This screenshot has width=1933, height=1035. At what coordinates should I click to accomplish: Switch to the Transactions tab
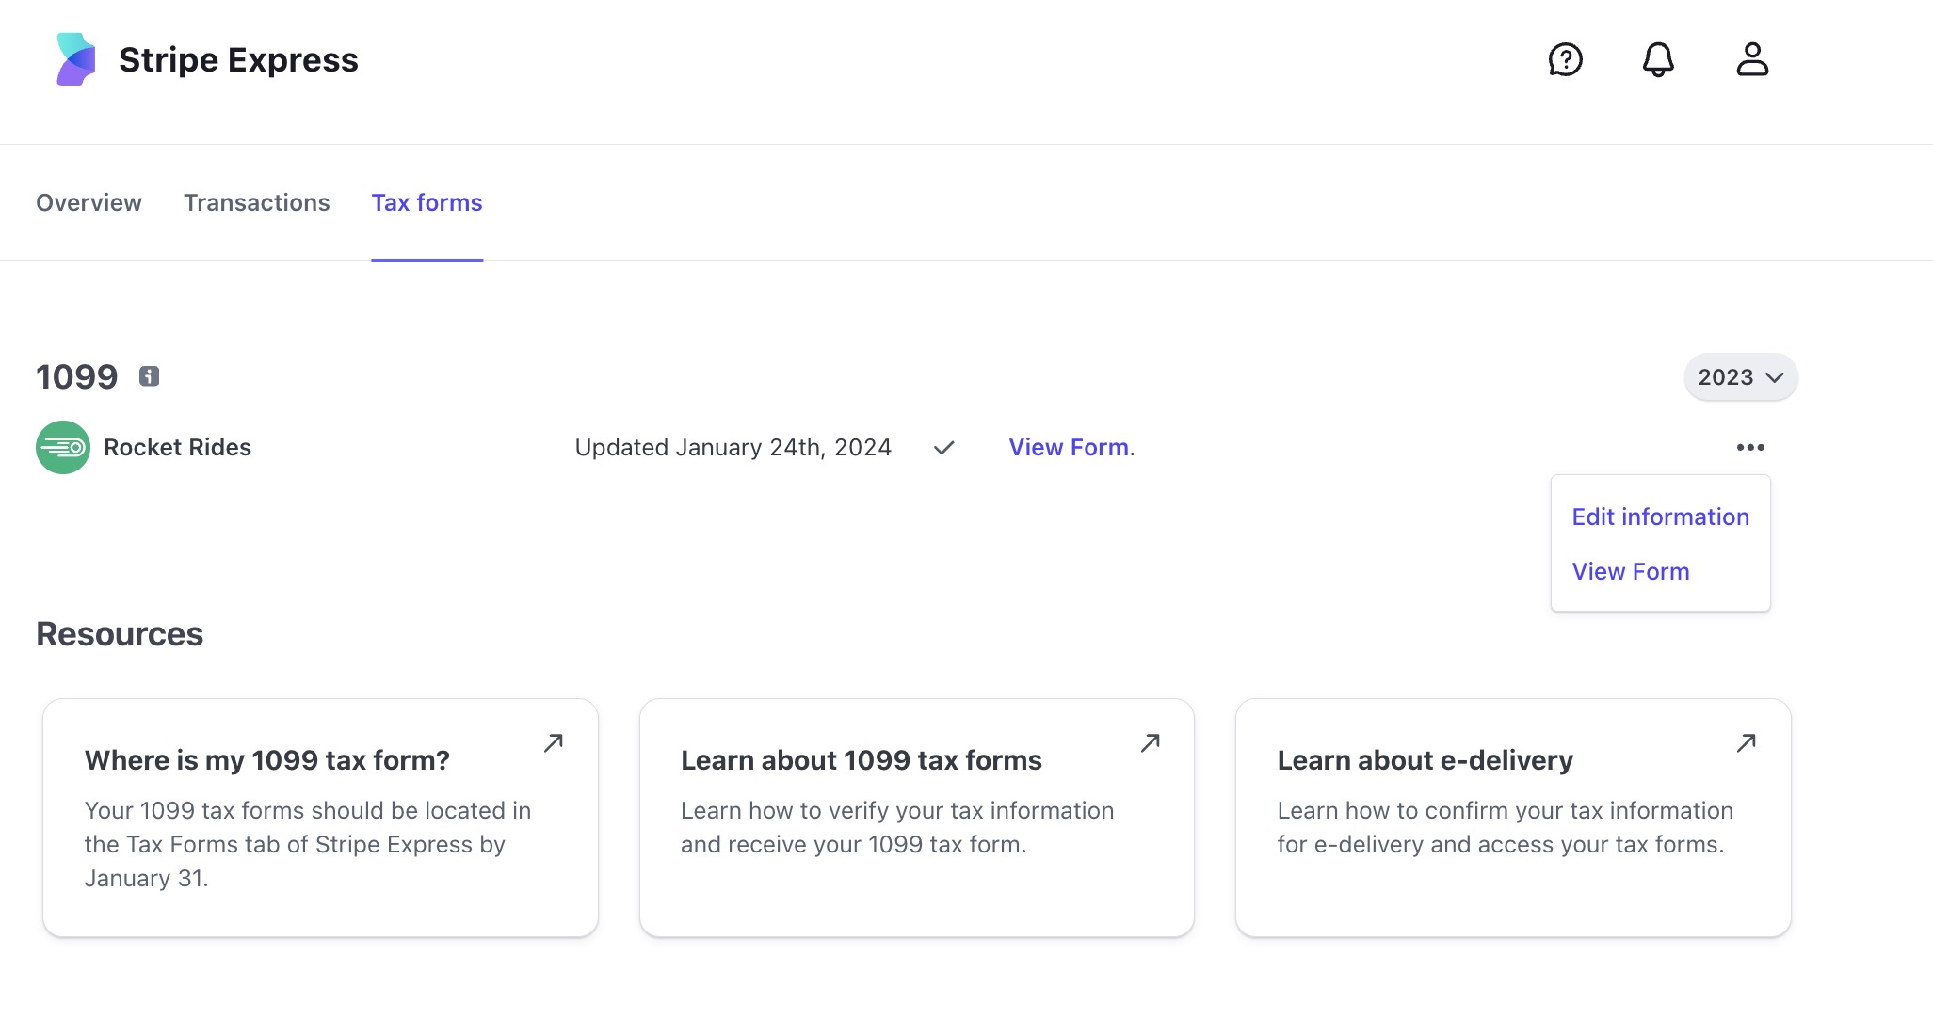(256, 200)
